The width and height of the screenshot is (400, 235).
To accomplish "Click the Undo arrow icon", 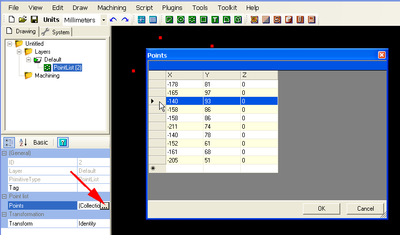I will (x=113, y=20).
